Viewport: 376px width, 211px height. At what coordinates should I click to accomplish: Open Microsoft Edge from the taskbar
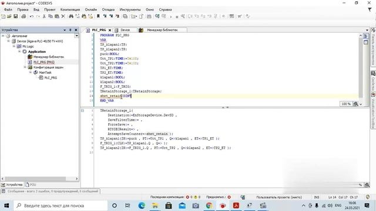point(142,206)
